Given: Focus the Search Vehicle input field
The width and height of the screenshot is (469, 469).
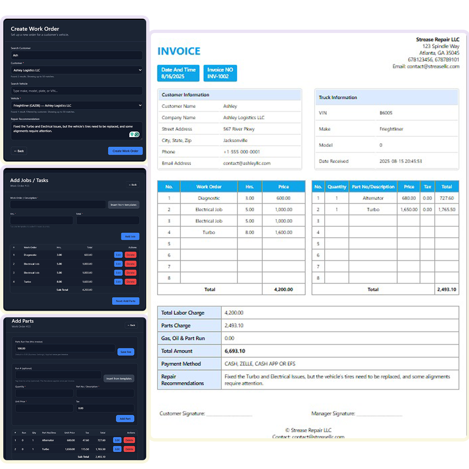Looking at the screenshot, I should pos(77,91).
